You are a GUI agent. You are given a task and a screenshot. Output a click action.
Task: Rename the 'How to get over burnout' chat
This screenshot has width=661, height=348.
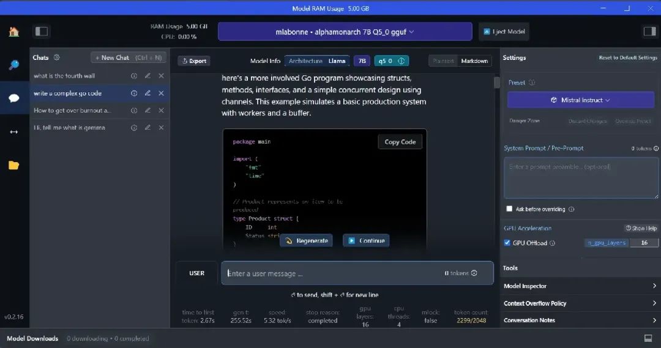[x=148, y=110]
